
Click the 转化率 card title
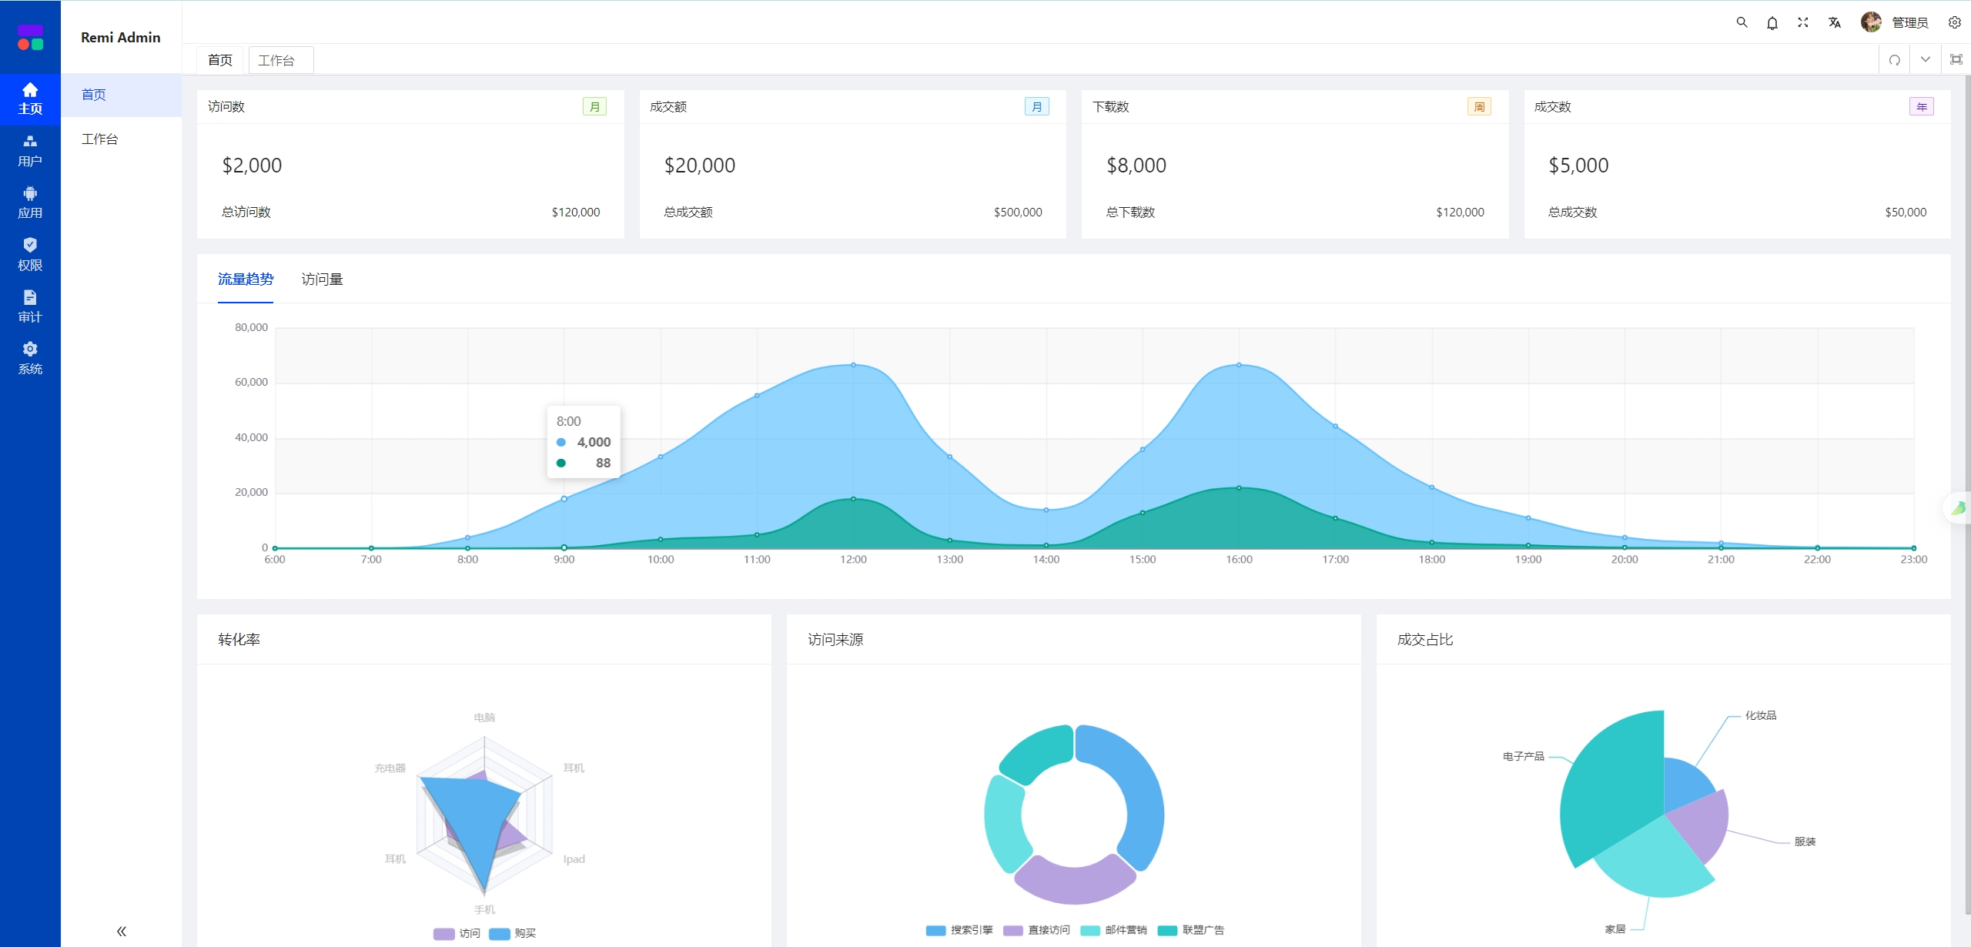pos(239,639)
